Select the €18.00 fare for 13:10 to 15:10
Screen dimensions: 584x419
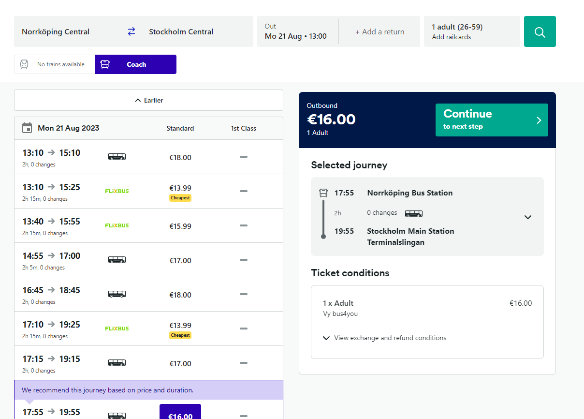(180, 157)
